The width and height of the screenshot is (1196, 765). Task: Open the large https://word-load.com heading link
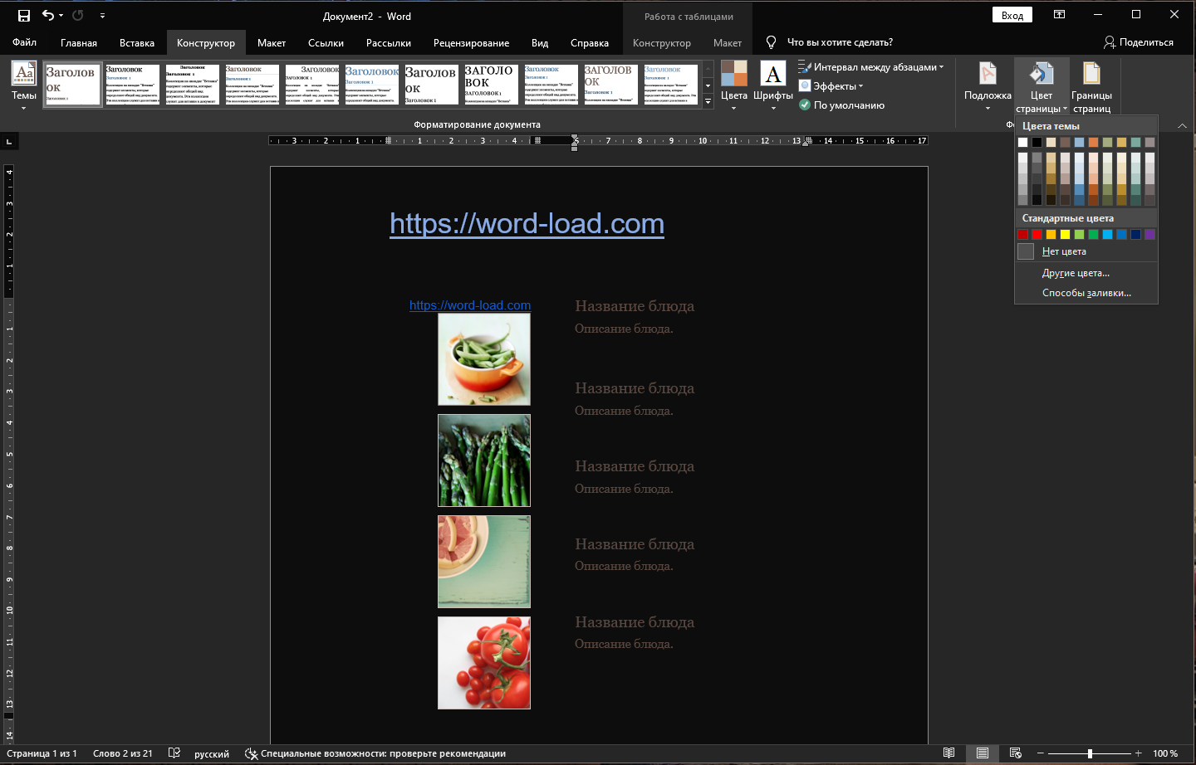coord(527,224)
